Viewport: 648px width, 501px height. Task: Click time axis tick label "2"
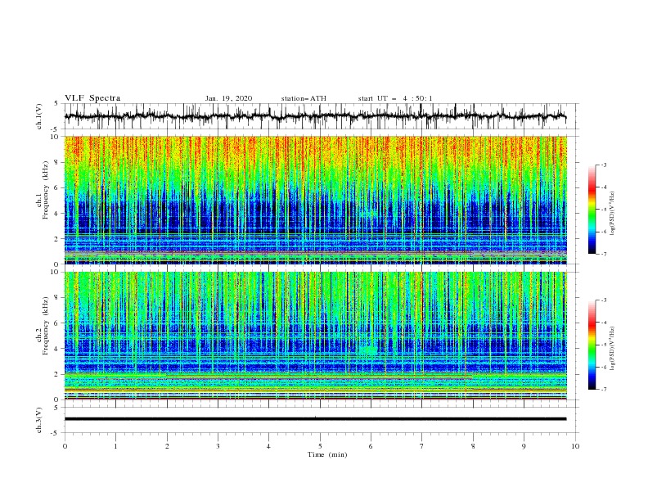click(x=167, y=446)
